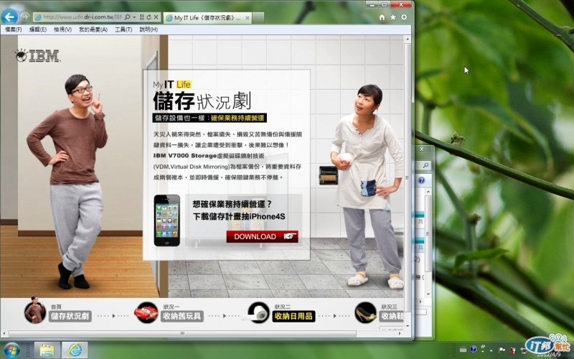Click the man thumbnail in bottom navigation
This screenshot has width=574, height=359.
(34, 311)
